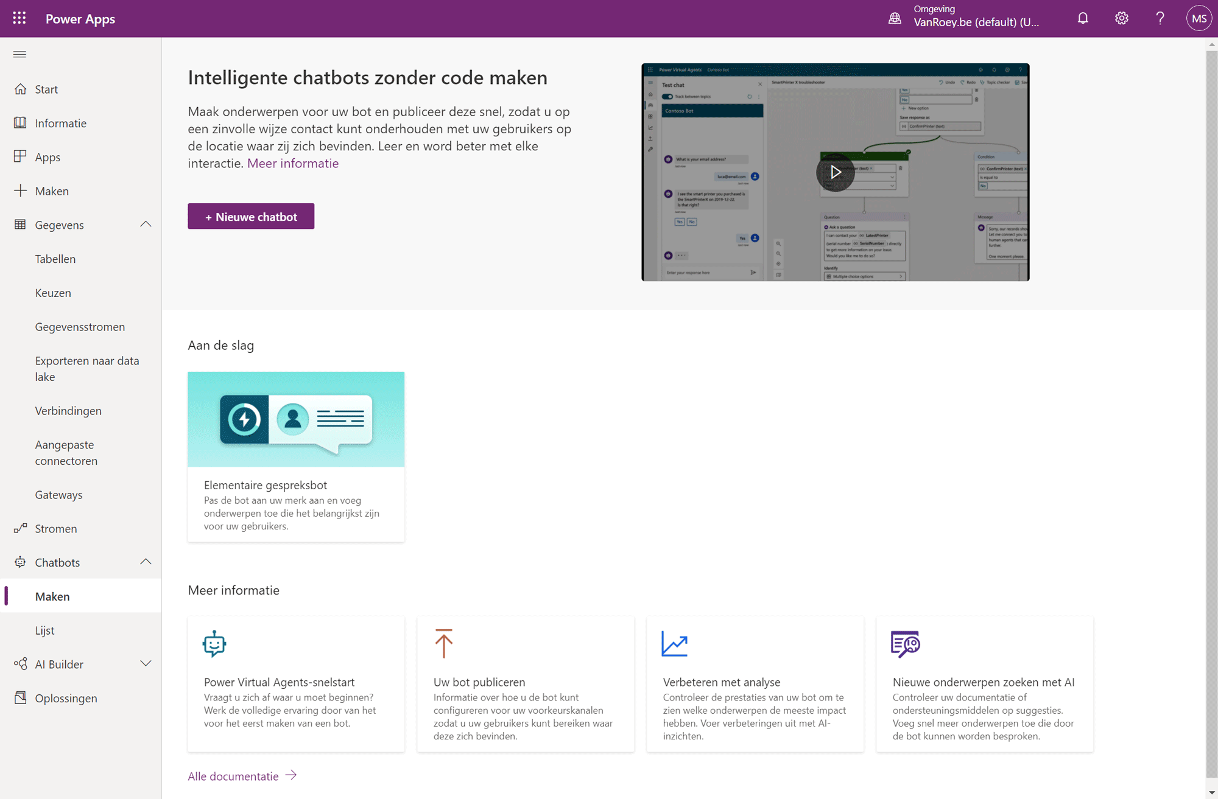Follow the Meer informatie link in intro
The image size is (1218, 799).
(x=293, y=163)
